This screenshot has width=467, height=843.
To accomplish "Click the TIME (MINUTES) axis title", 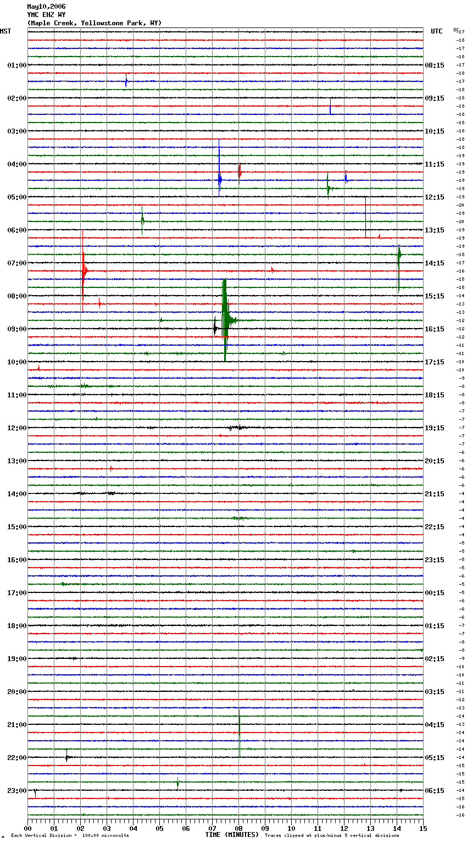I will [232, 835].
